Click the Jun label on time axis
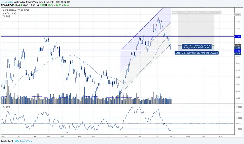Screen dimensions: 244x144 click(x=109, y=136)
